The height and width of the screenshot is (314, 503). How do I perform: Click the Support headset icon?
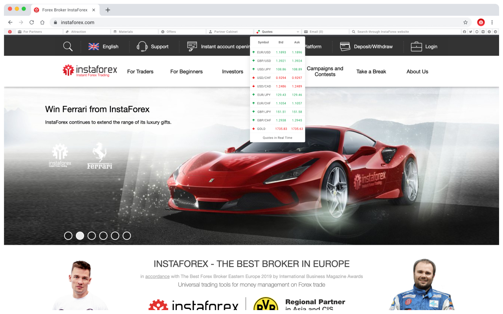142,46
